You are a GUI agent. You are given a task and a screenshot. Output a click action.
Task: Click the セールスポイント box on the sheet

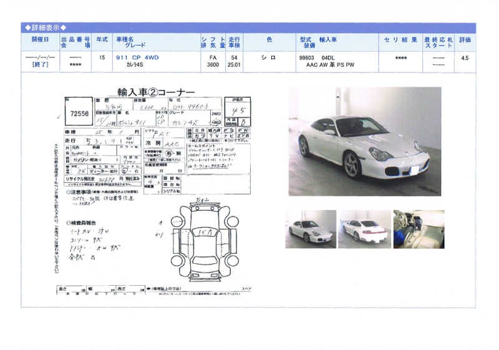[x=218, y=158]
